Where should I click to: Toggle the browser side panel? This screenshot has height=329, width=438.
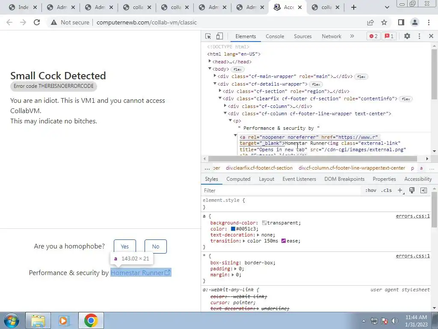(x=401, y=22)
